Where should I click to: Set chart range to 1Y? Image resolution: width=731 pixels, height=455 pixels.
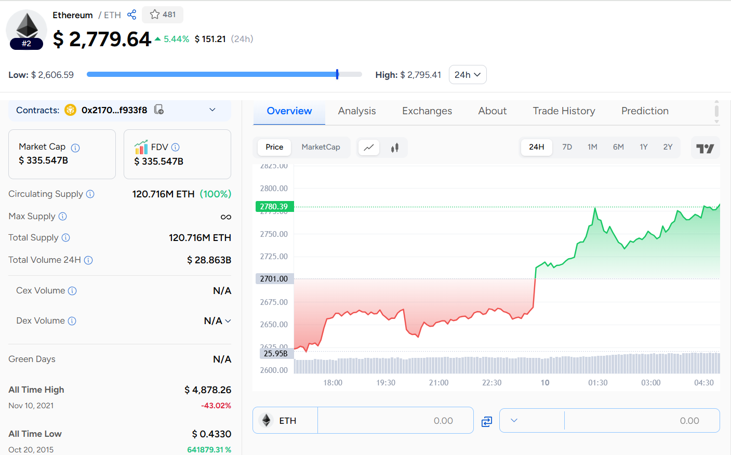(644, 147)
